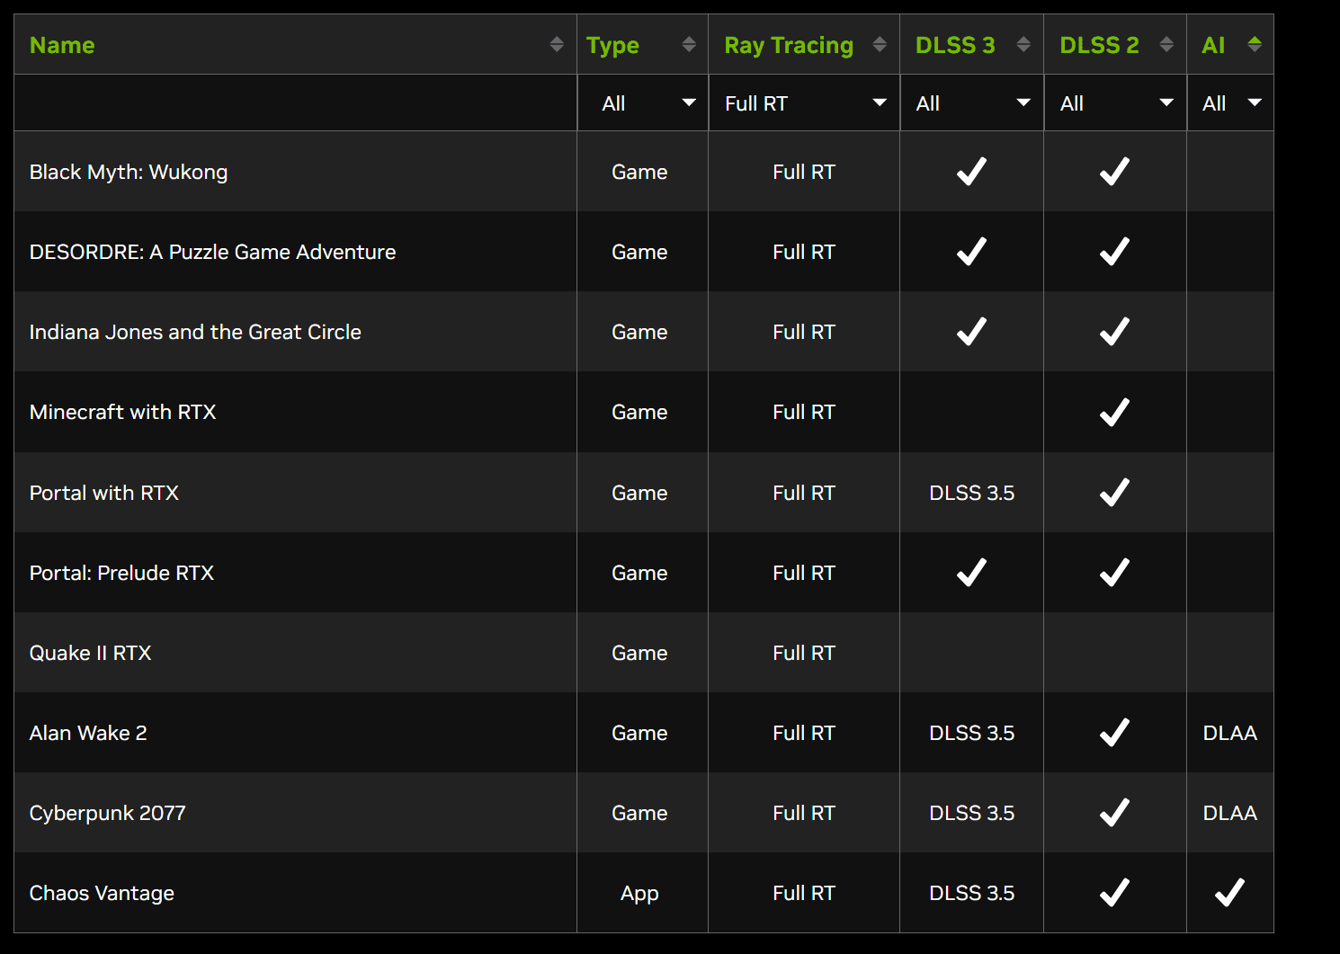
Task: Click Full RT cell for Chaos Vantage
Action: point(804,893)
